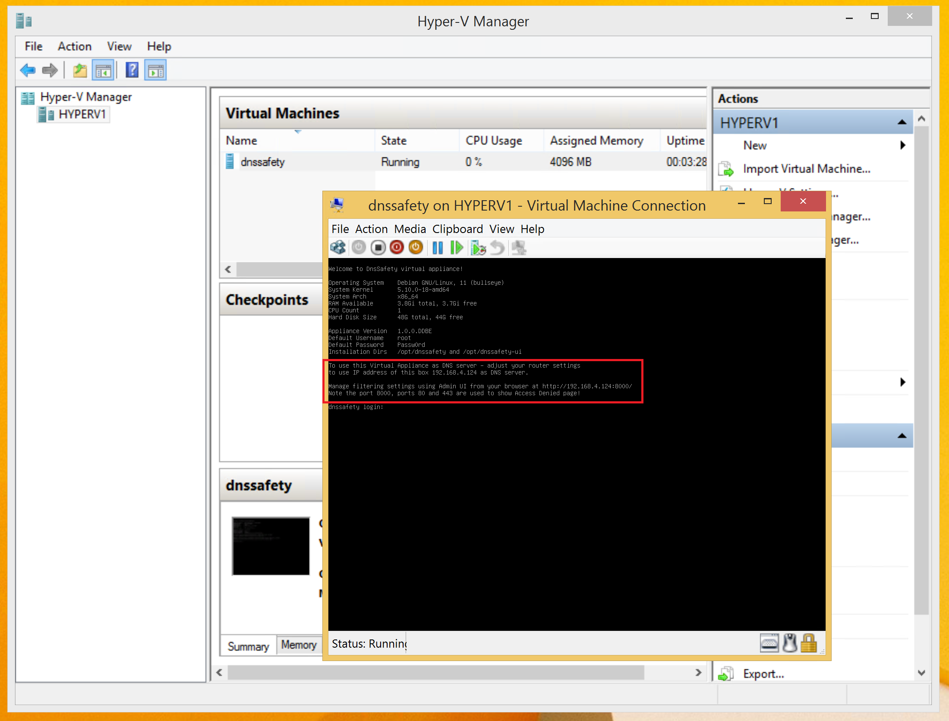Sort by Uptime column header
949x721 pixels.
[x=684, y=141]
